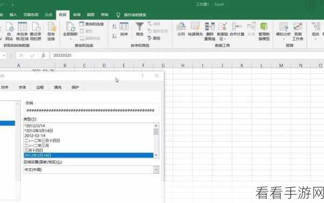Viewport: 324px width, 203px height.
Task: Select column M header
Action: 281,66
